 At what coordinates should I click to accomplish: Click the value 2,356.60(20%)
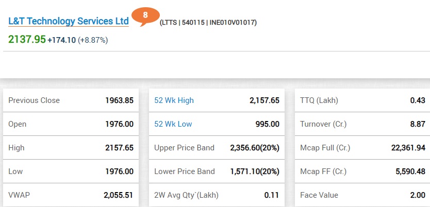tap(255, 148)
